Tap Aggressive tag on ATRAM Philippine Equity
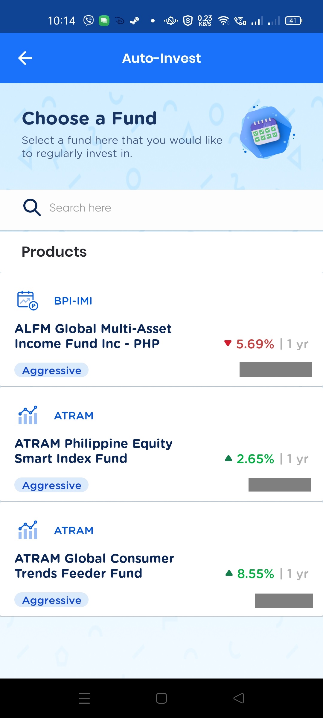Screen dimensions: 323x718 click(51, 485)
